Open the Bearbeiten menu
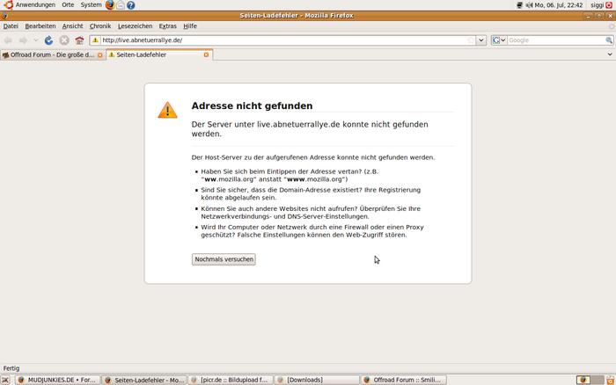 click(x=40, y=25)
